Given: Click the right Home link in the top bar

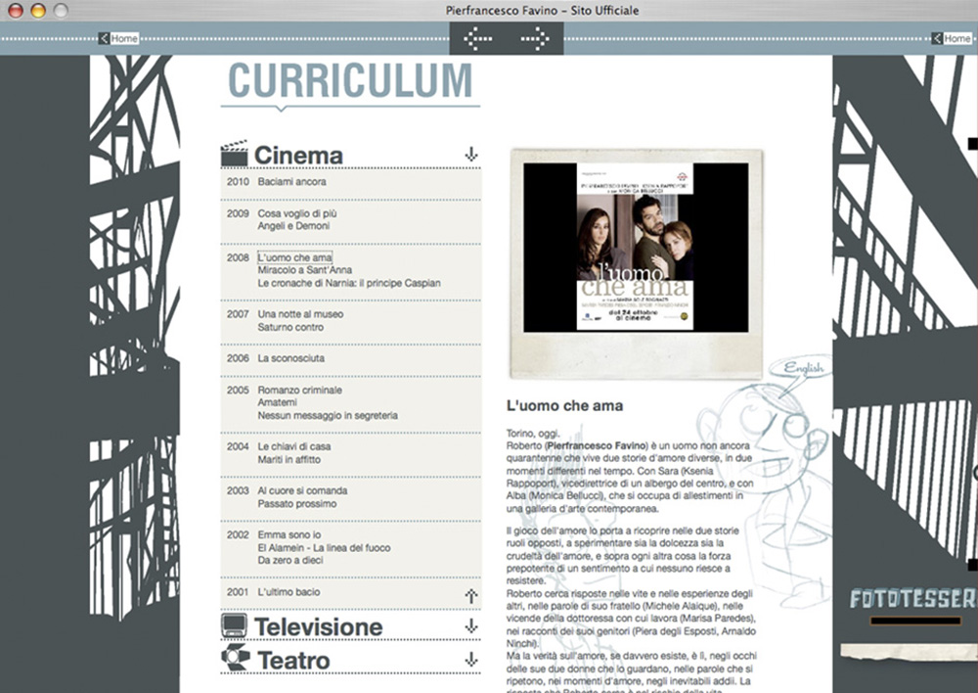Looking at the screenshot, I should point(952,39).
